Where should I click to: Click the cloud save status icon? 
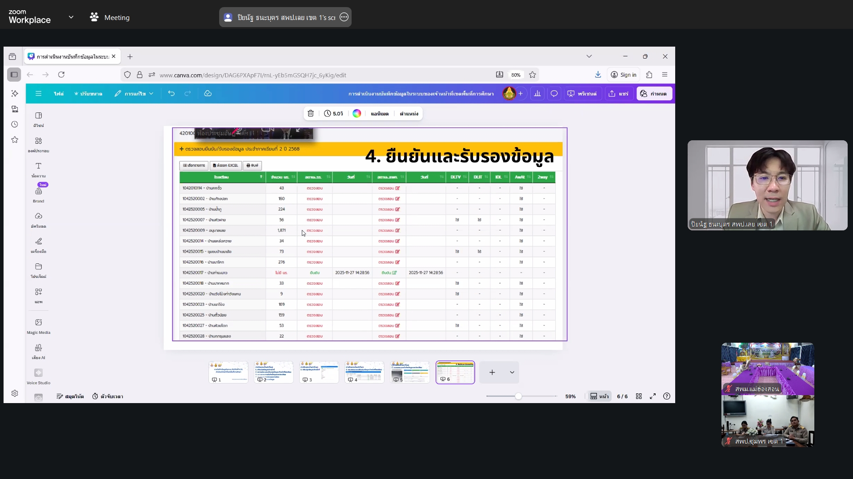click(208, 94)
